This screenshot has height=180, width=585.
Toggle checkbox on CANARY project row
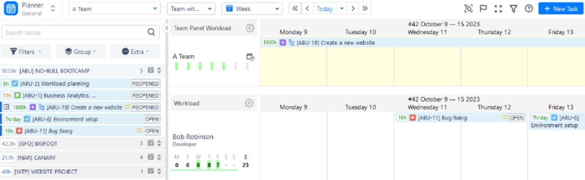tap(151, 157)
